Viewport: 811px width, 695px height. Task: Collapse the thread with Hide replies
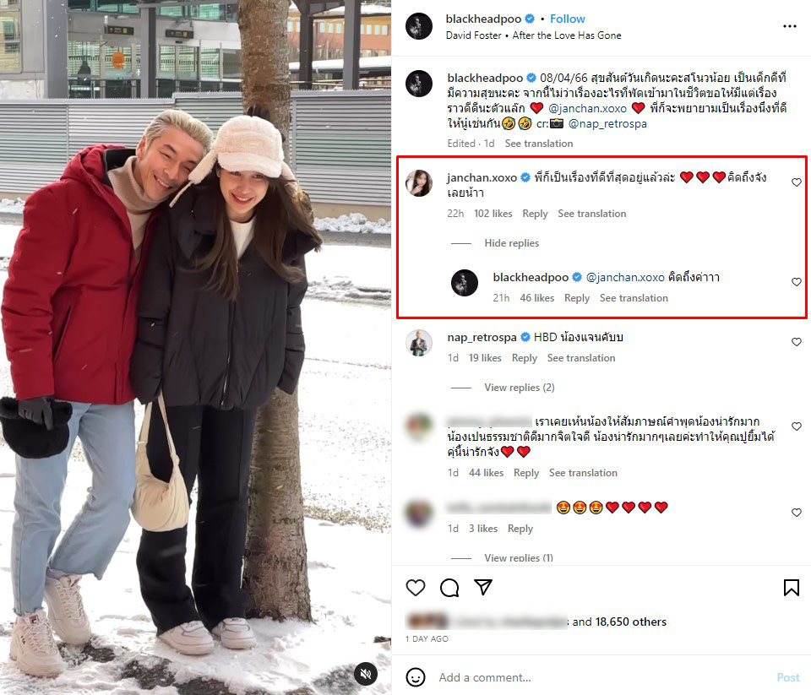(x=512, y=243)
